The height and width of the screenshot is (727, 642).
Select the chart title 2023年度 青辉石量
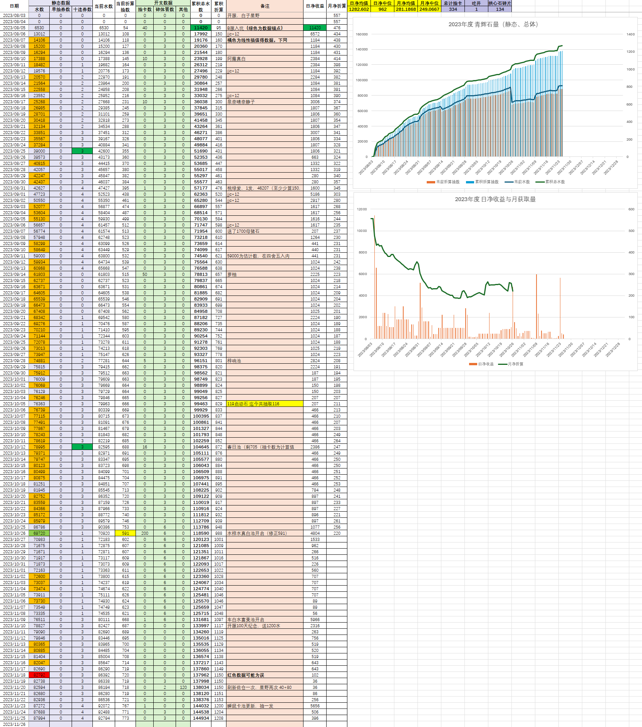click(493, 24)
